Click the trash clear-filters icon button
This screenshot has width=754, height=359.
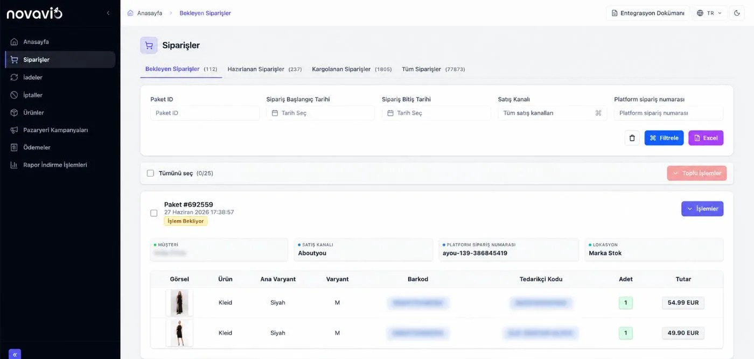point(632,138)
